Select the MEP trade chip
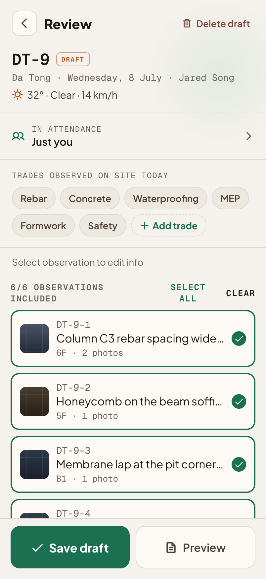Image resolution: width=266 pixels, height=579 pixels. (230, 198)
